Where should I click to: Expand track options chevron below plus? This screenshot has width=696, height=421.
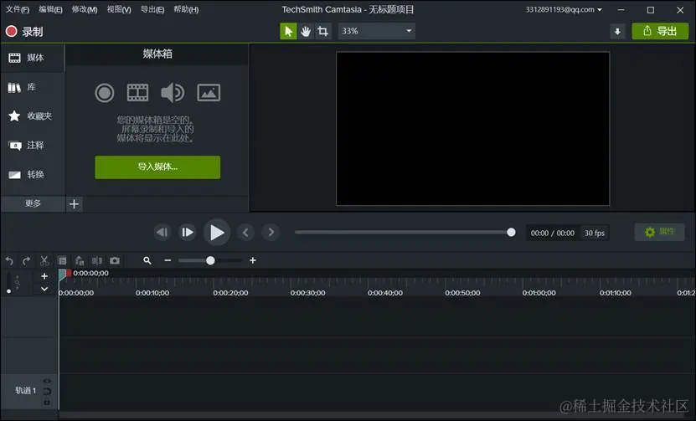(x=44, y=289)
